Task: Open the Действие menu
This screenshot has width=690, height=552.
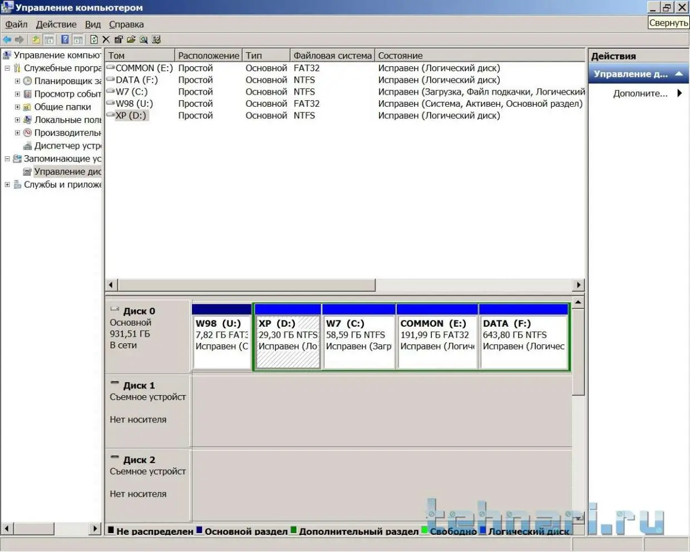Action: point(56,24)
